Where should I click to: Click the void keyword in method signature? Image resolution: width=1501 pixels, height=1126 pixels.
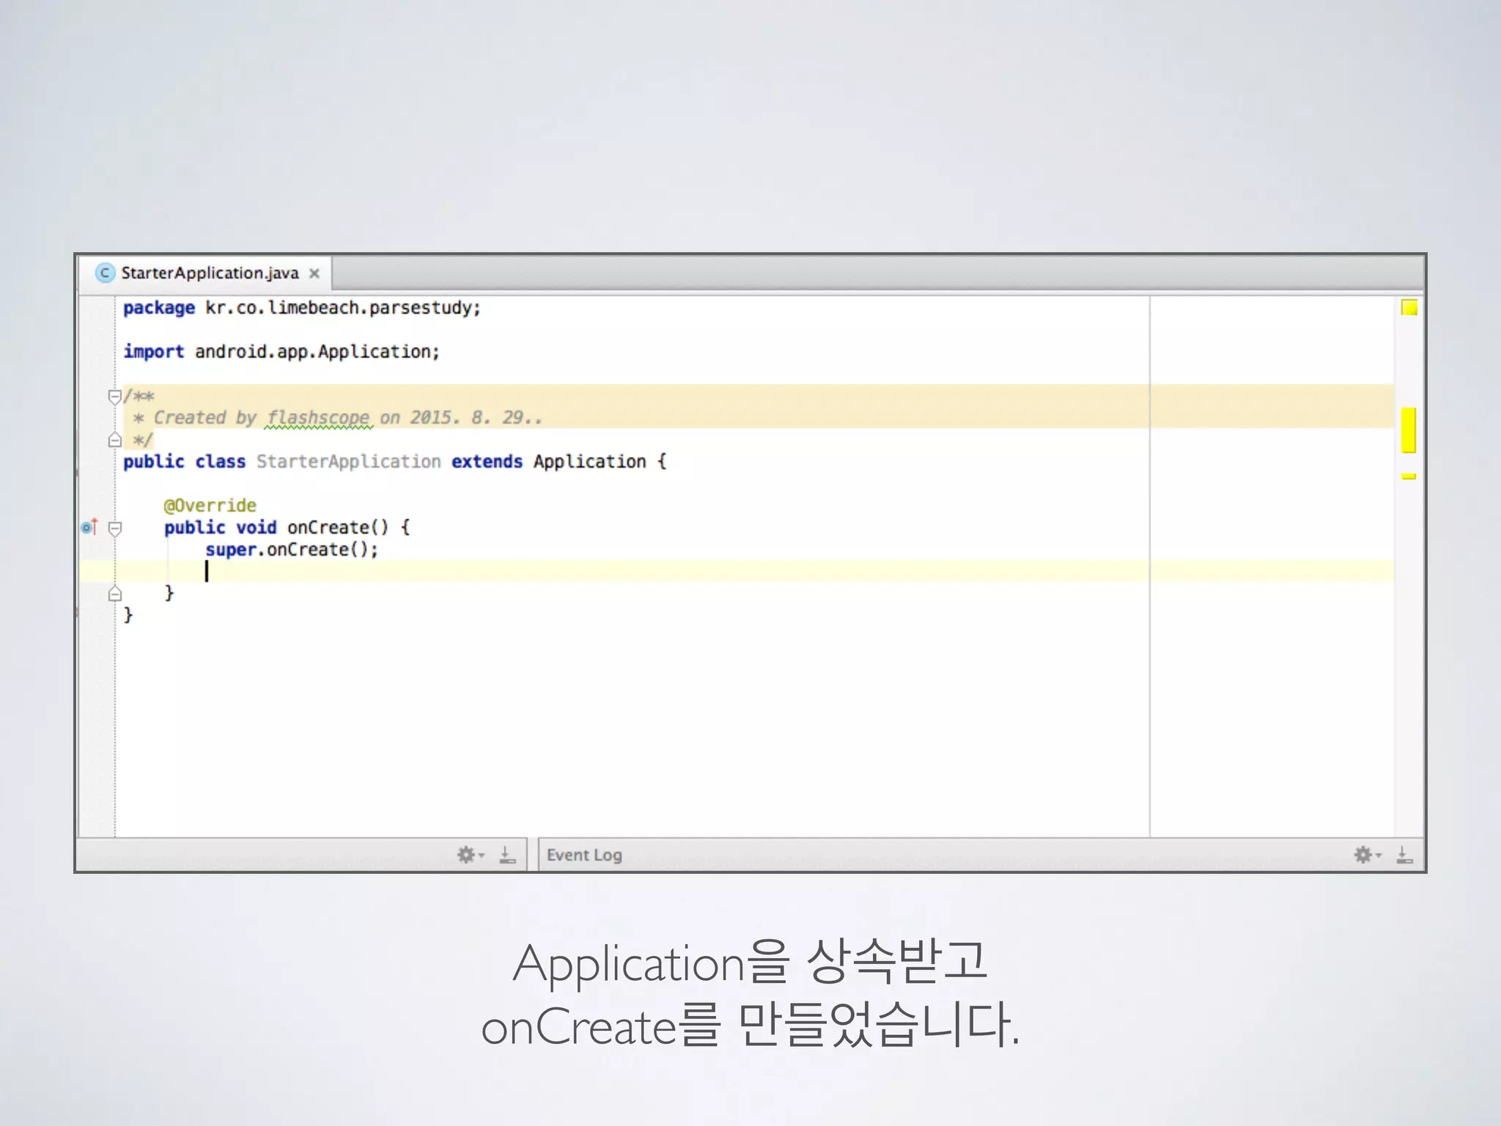tap(256, 528)
